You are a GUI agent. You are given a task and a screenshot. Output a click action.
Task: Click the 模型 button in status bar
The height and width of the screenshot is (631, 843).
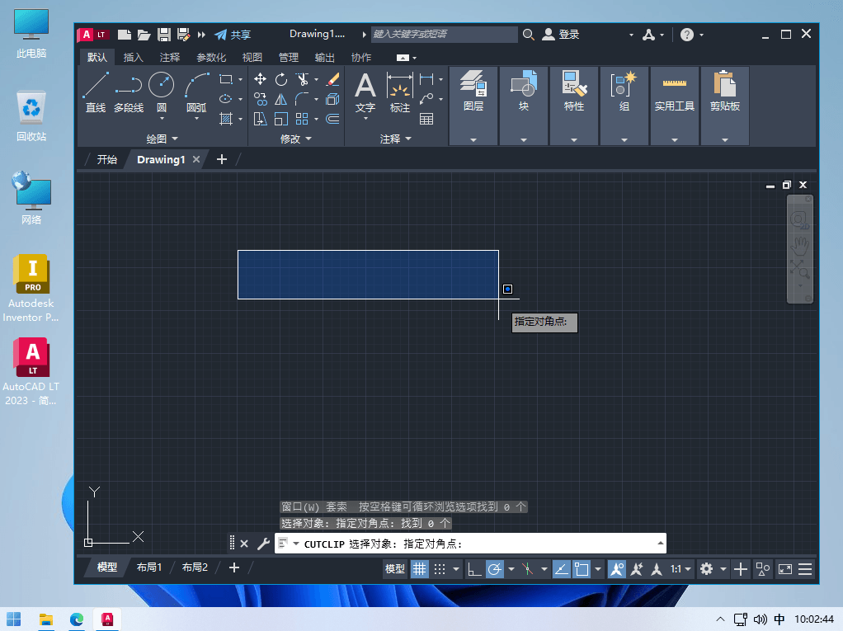[x=394, y=569]
